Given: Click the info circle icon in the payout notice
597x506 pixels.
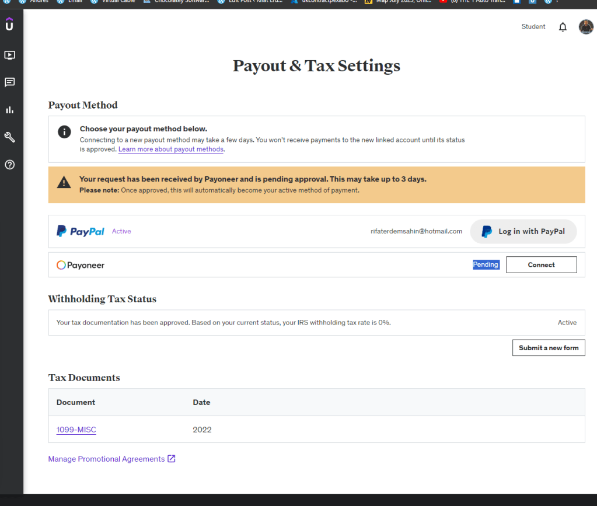Looking at the screenshot, I should (64, 132).
